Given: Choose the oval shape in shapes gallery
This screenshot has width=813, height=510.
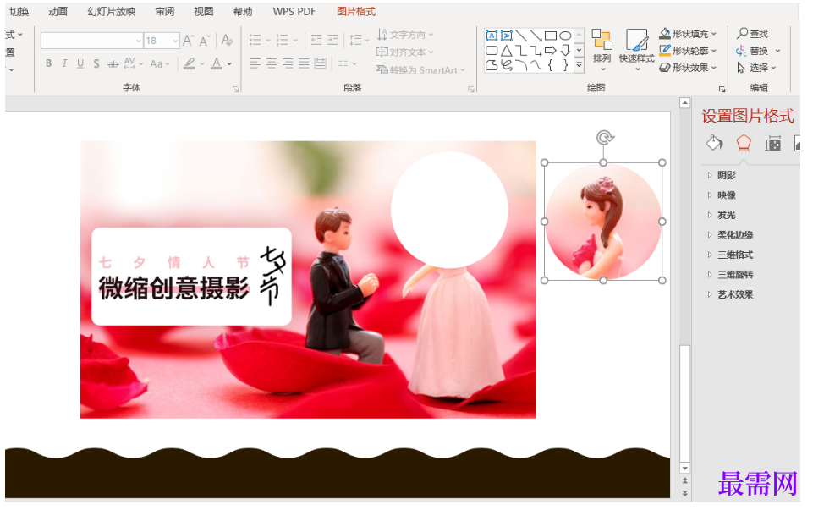Looking at the screenshot, I should tap(565, 36).
